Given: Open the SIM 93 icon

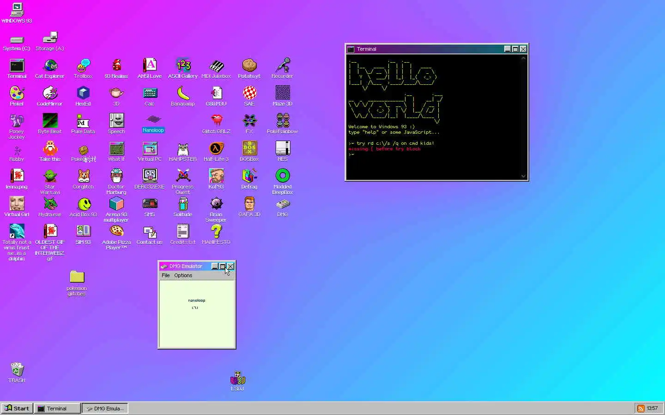Looking at the screenshot, I should pos(83,235).
